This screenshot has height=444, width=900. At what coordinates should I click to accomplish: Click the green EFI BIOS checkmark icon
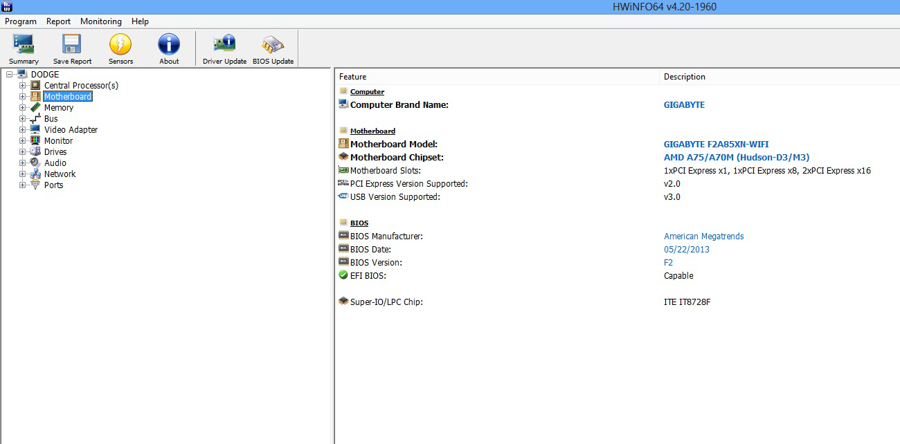tap(343, 275)
